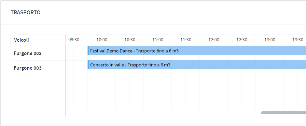Screen dimensions: 306x126
Task: Click the Veicoli column header
Action: [x=38, y=40]
